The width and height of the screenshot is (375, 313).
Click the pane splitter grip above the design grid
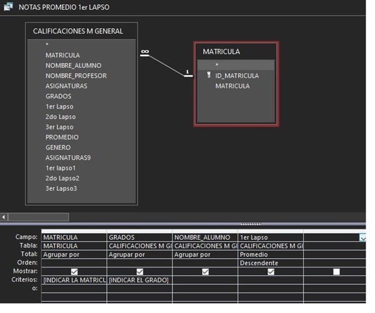[x=251, y=224]
